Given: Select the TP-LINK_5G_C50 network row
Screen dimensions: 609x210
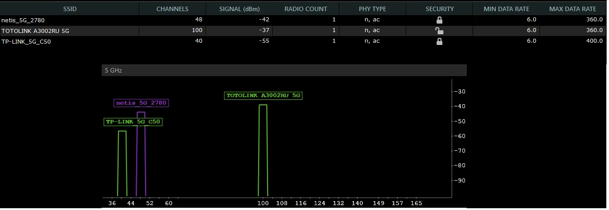Looking at the screenshot, I should [303, 41].
